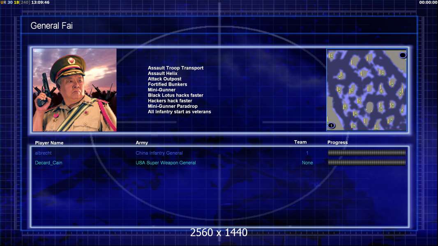Click 'Assault Troop Transport' ability text
The height and width of the screenshot is (246, 438).
(175, 68)
